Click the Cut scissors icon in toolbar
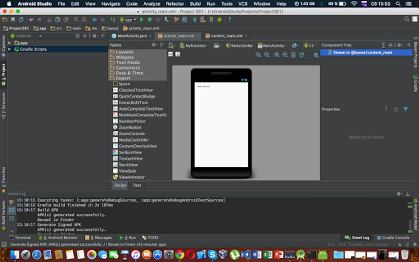 49,20
